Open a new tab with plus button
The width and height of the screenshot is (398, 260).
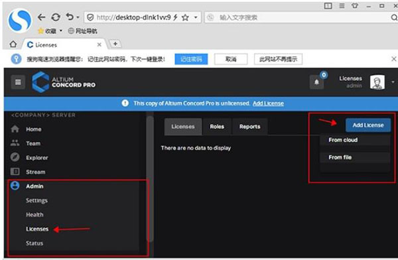[115, 44]
